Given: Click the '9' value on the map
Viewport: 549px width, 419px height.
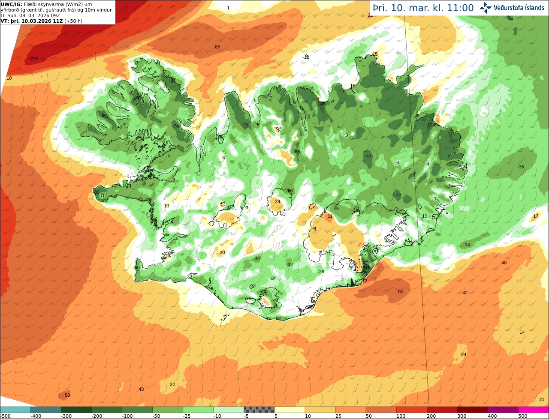Looking at the screenshot, I should tap(347, 135).
